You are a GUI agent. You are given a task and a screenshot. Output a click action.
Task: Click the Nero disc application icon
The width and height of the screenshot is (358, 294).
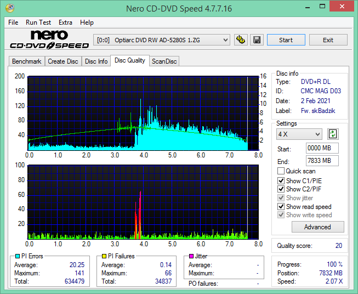pos(9,8)
